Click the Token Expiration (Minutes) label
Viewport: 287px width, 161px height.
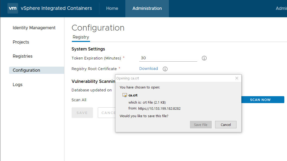click(x=96, y=58)
